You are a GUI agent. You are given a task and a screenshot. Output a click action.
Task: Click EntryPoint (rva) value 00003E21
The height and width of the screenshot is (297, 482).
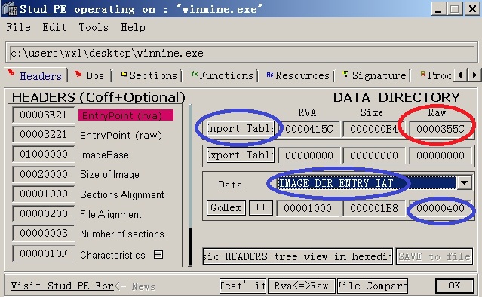coord(44,115)
